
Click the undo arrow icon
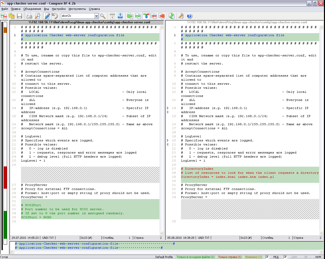[x=55, y=16]
